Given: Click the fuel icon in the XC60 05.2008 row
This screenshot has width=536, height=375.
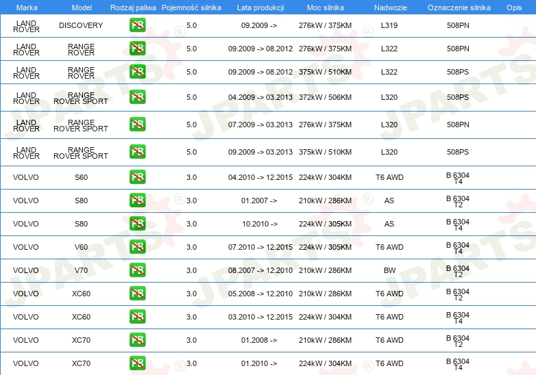Looking at the screenshot, I should (x=137, y=294).
